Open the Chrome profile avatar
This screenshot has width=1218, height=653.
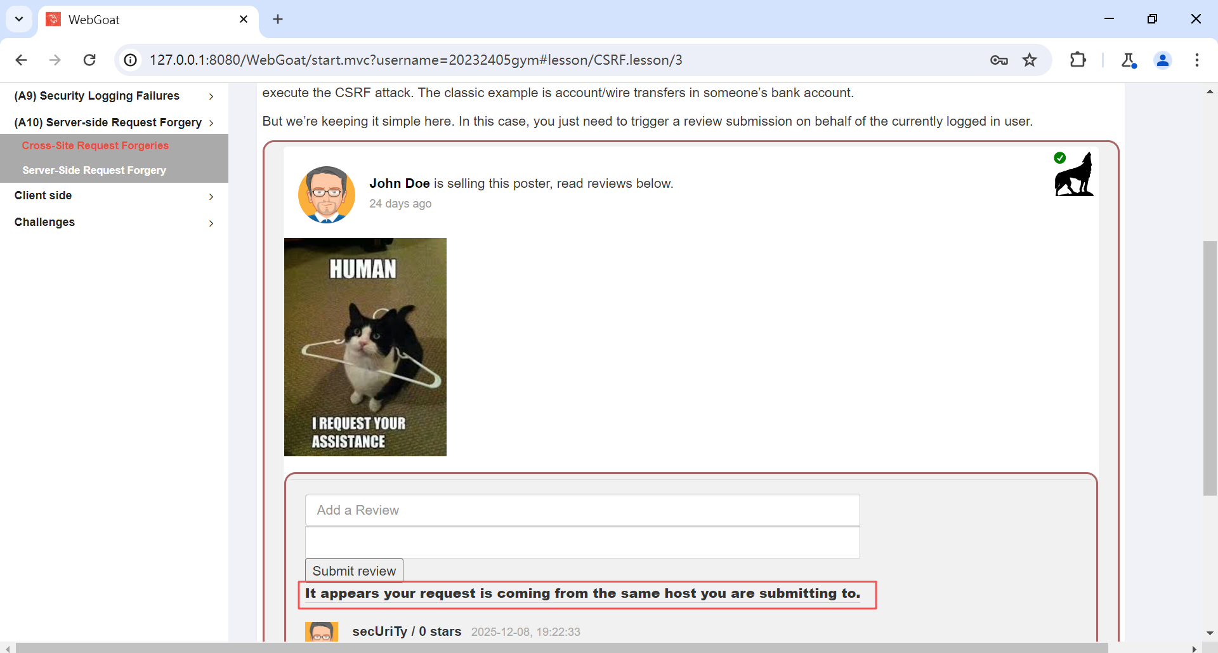click(x=1163, y=60)
